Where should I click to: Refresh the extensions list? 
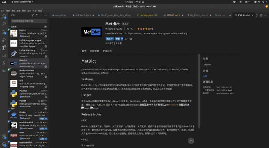tap(36, 15)
